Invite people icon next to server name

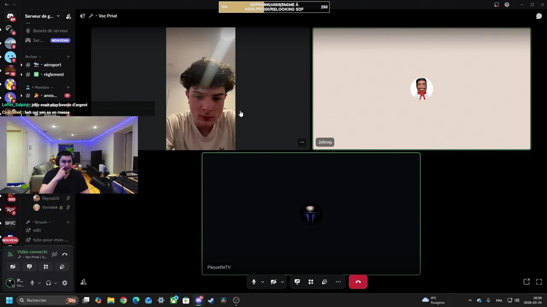tap(68, 16)
